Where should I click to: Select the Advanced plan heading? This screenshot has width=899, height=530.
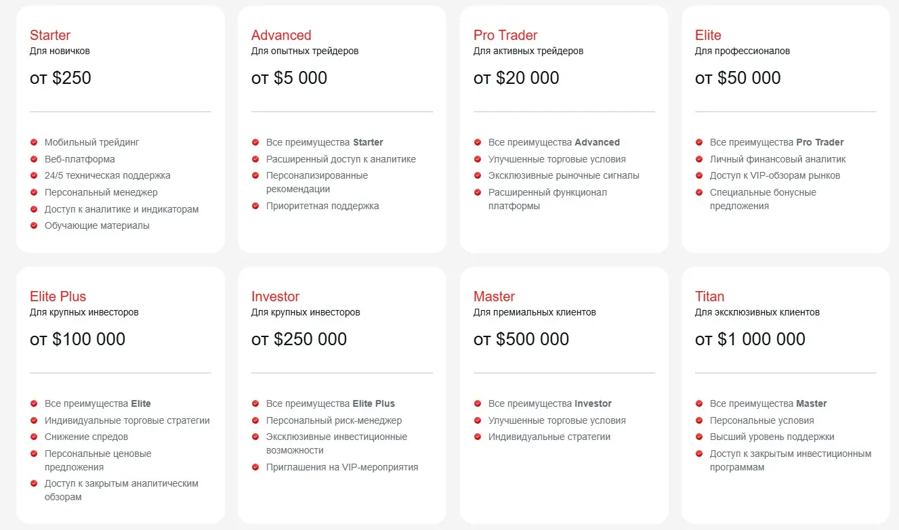(281, 35)
